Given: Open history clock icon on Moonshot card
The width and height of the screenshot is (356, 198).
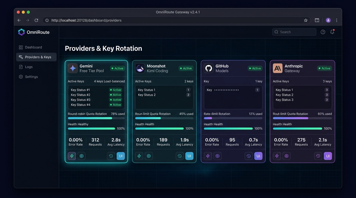Looking at the screenshot, I should pyautogui.click(x=180, y=156).
